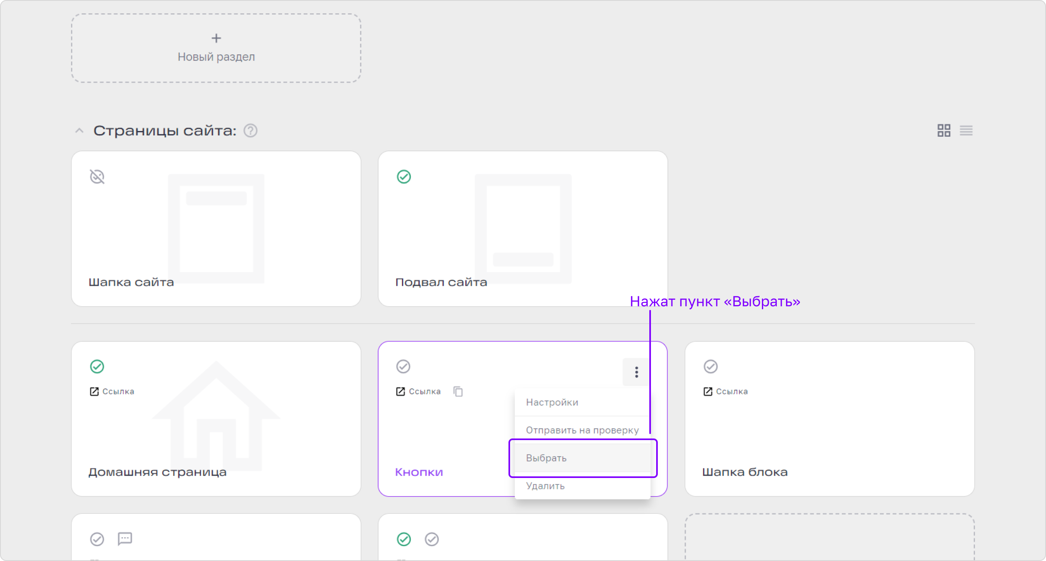Open the Ссылка link on Кнопки card
The image size is (1046, 561).
pos(418,391)
